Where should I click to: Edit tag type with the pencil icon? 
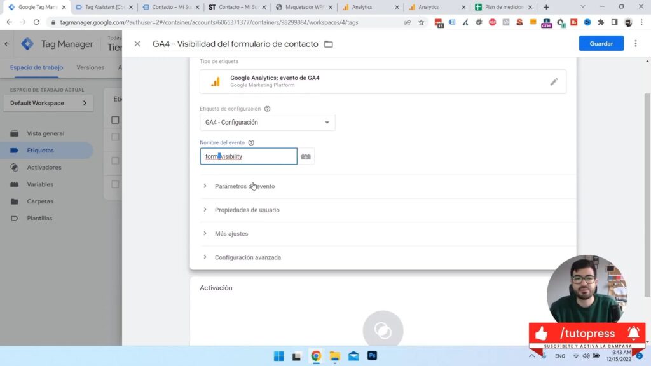554,82
